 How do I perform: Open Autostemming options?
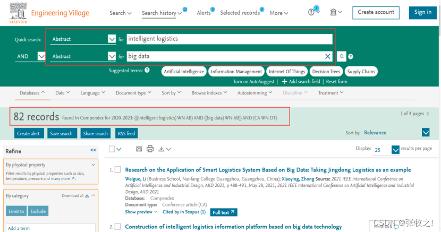tap(255, 93)
